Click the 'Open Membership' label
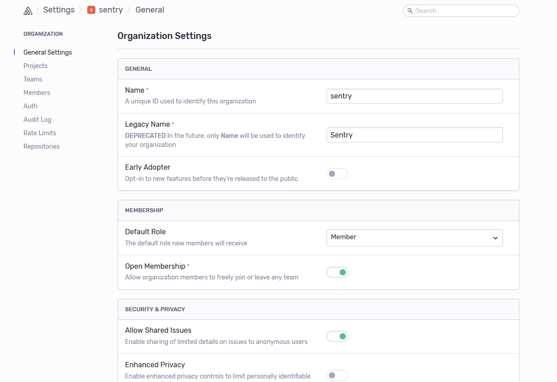Screen dimensions: 557x382 155,266
